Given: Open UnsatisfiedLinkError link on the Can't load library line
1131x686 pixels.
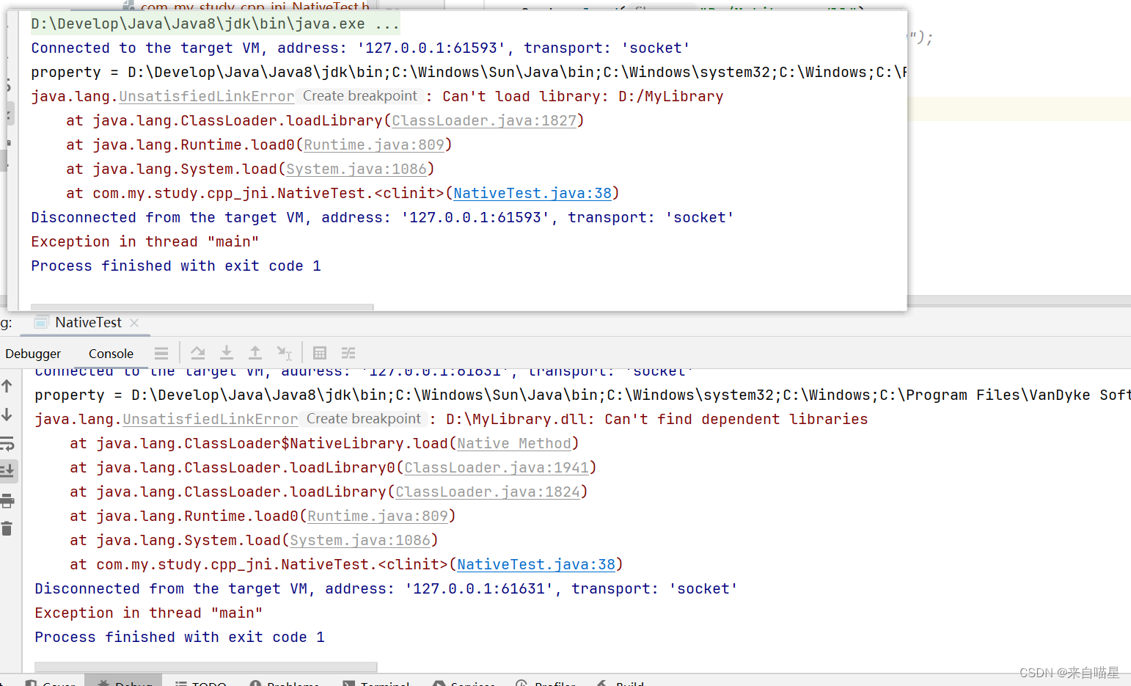Looking at the screenshot, I should (207, 97).
